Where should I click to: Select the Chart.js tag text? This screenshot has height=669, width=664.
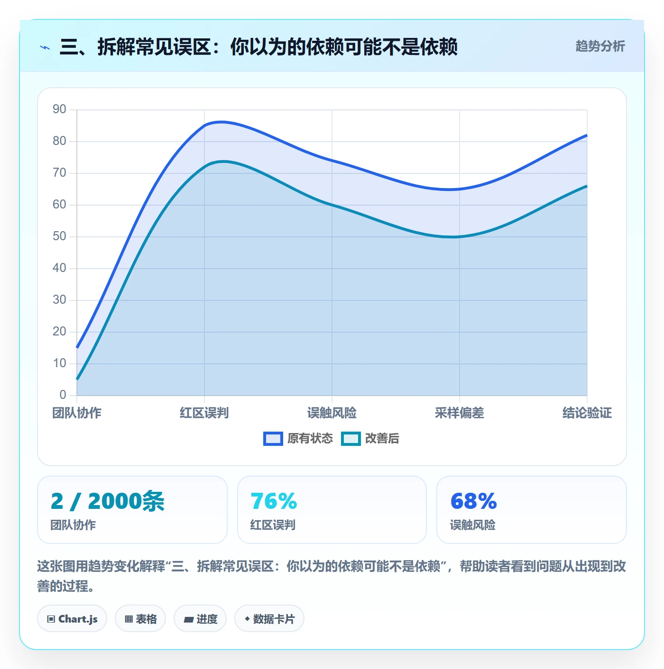click(78, 619)
